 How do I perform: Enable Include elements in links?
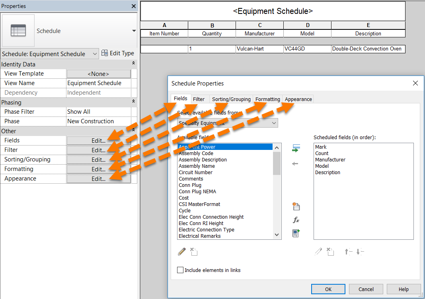click(180, 270)
